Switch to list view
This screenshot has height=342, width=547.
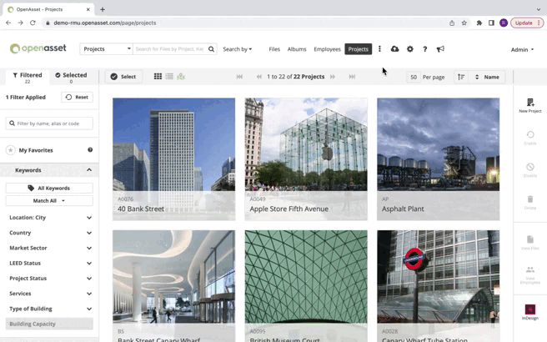click(x=169, y=77)
